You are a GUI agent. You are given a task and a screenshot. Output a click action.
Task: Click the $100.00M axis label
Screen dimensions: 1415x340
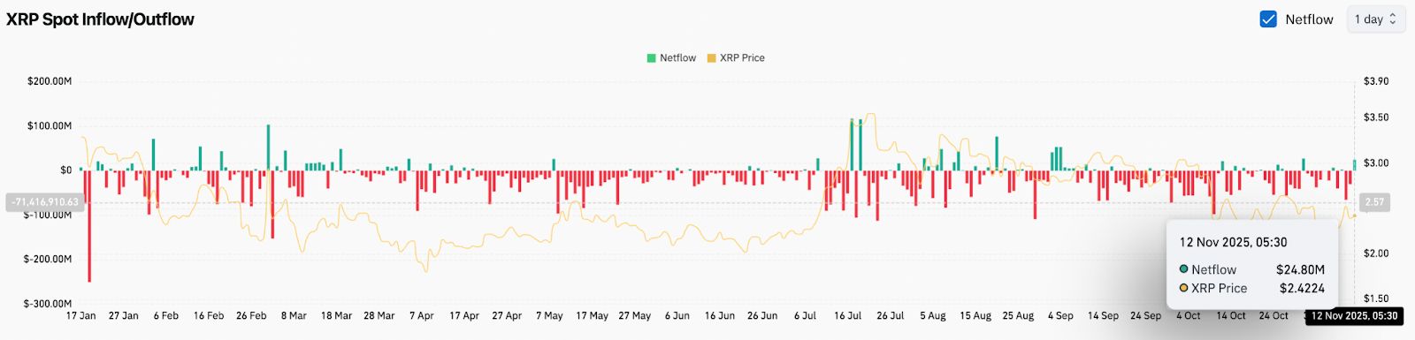[x=50, y=125]
